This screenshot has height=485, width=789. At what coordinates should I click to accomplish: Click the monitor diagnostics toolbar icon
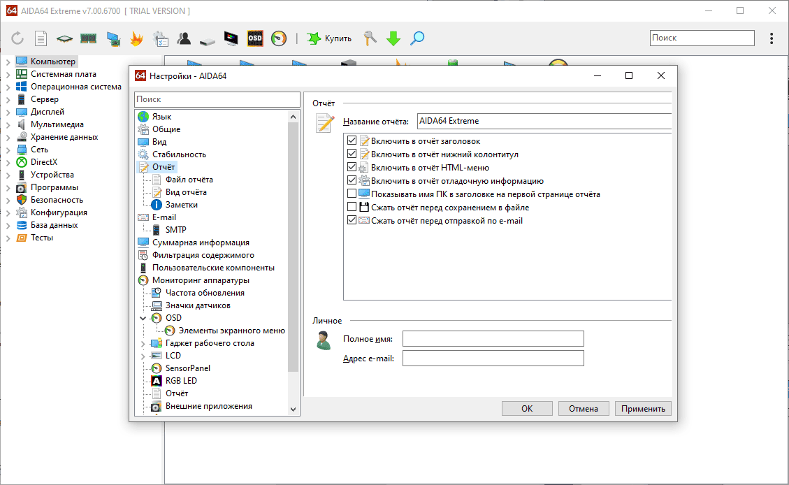231,38
